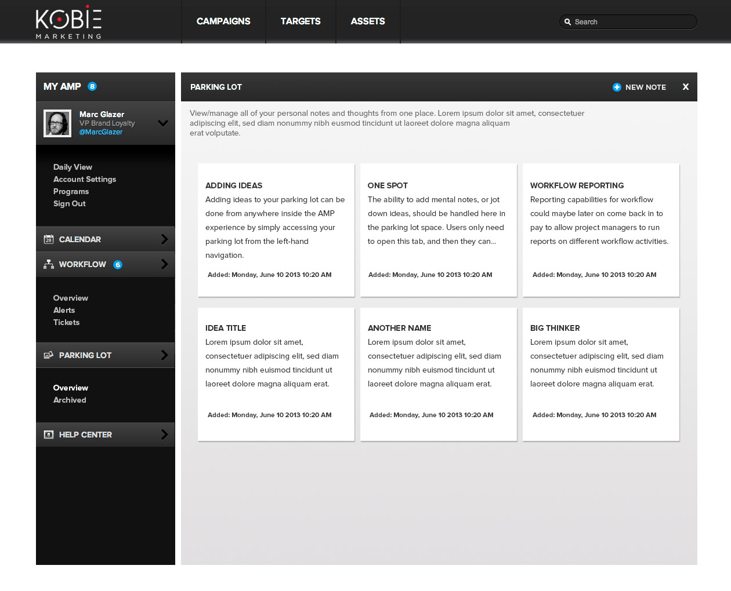This screenshot has width=731, height=591.
Task: Click the Parking Lot sidebar icon
Action: tap(49, 355)
